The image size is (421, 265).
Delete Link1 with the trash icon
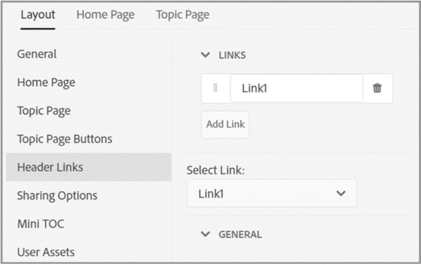377,88
